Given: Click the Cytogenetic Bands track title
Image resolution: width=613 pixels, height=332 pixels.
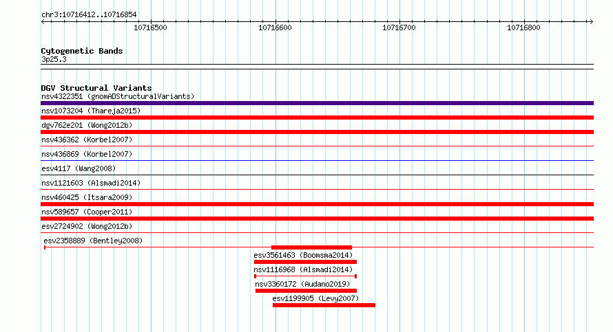Looking at the screenshot, I should (x=82, y=51).
